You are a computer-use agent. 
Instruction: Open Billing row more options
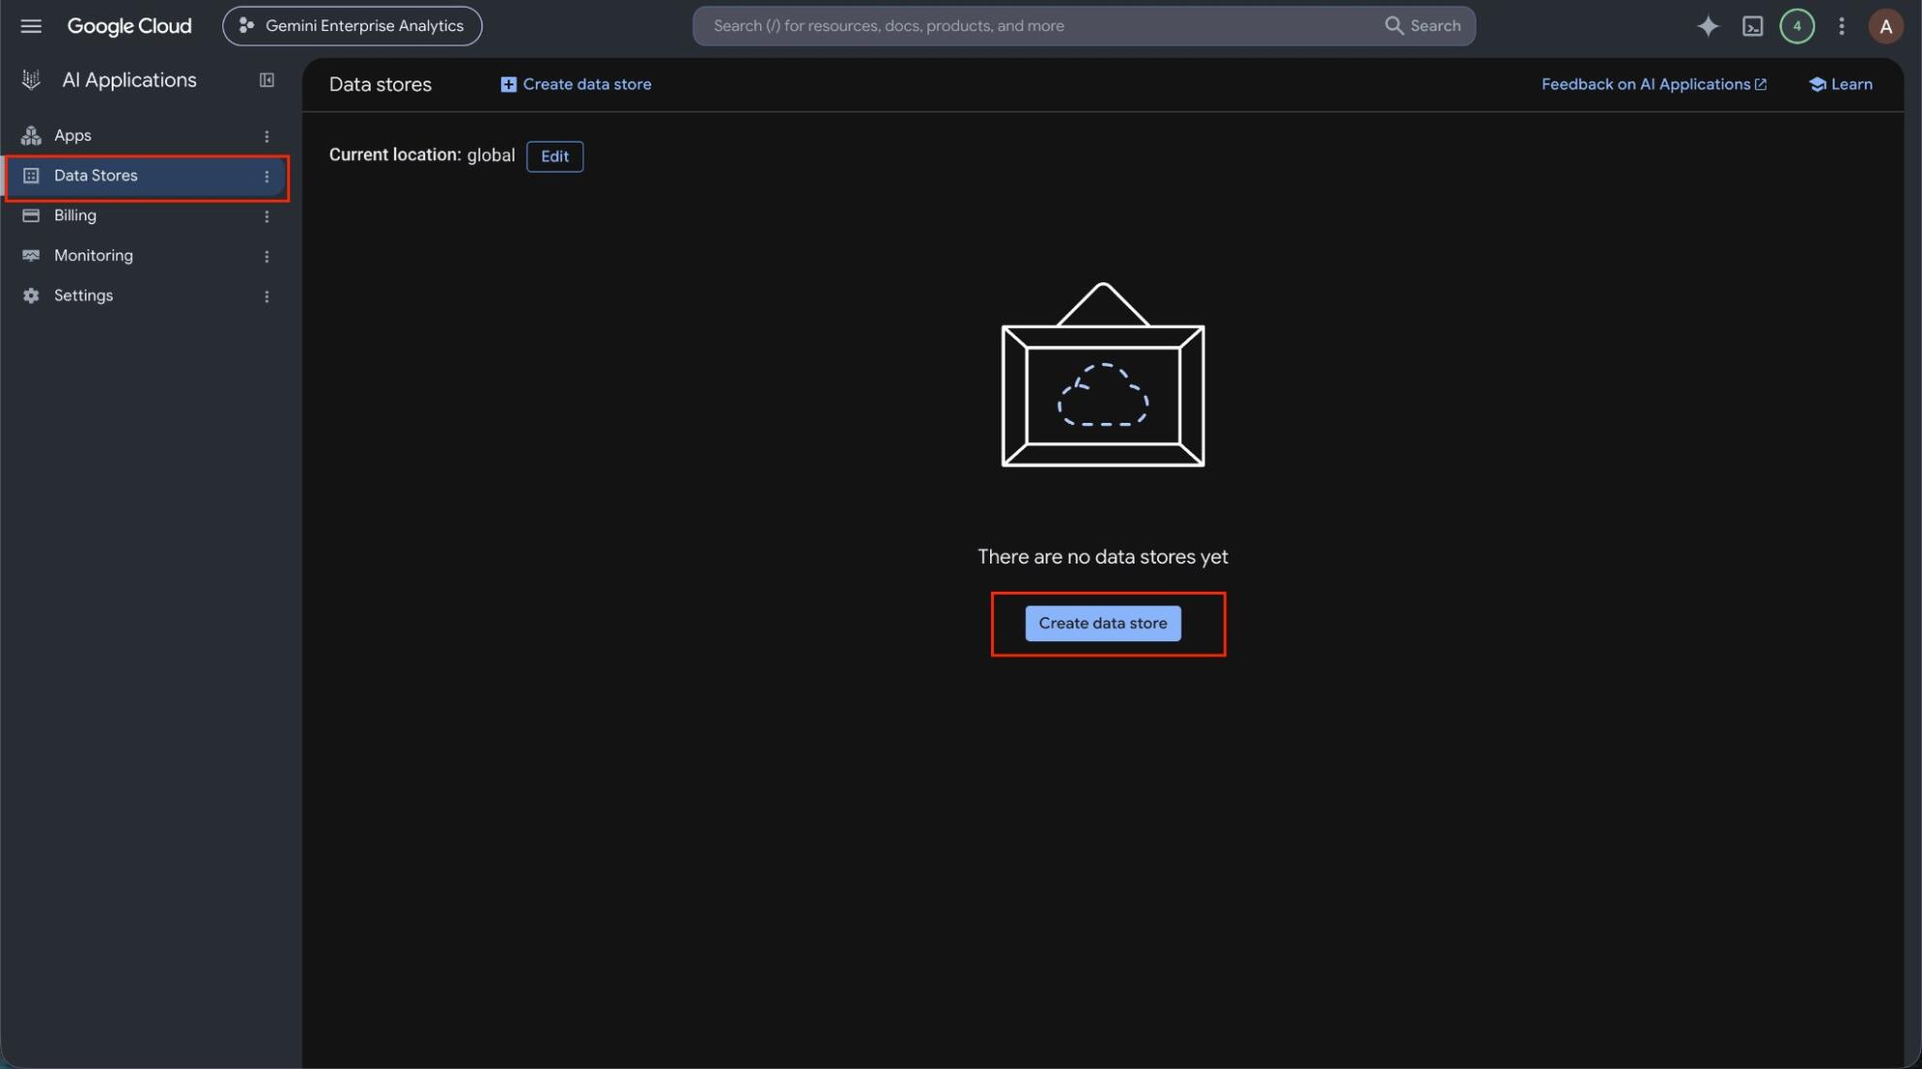click(266, 216)
